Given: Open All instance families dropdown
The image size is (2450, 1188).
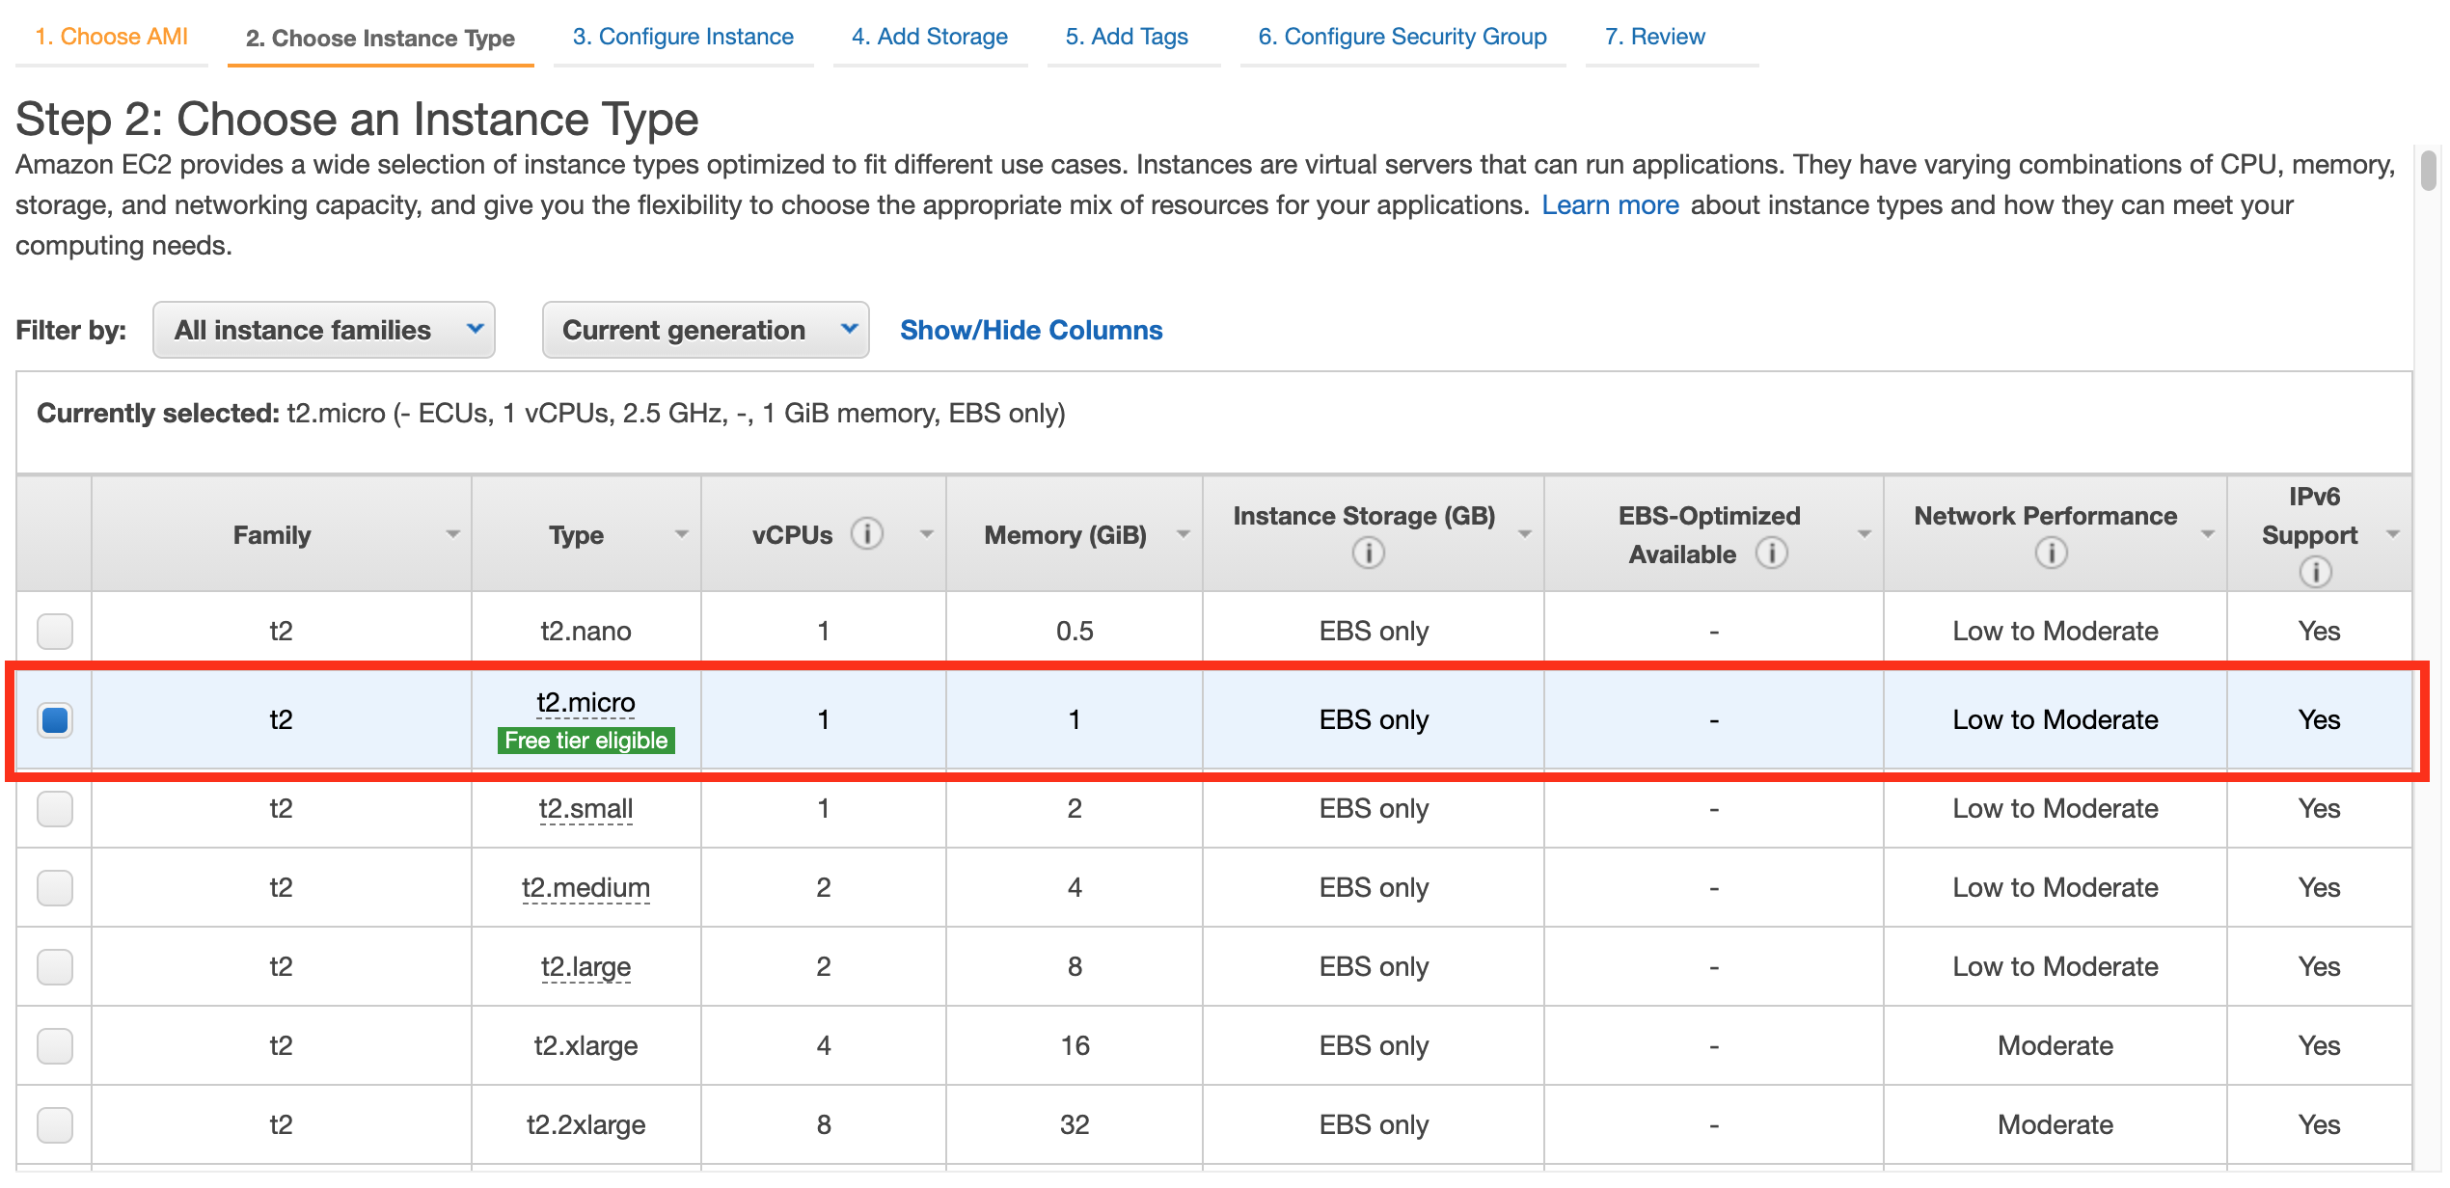Looking at the screenshot, I should coord(324,331).
